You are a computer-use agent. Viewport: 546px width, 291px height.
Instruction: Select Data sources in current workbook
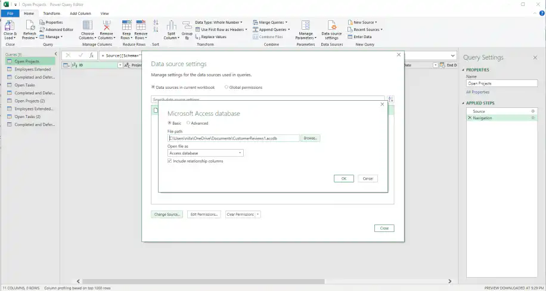153,87
